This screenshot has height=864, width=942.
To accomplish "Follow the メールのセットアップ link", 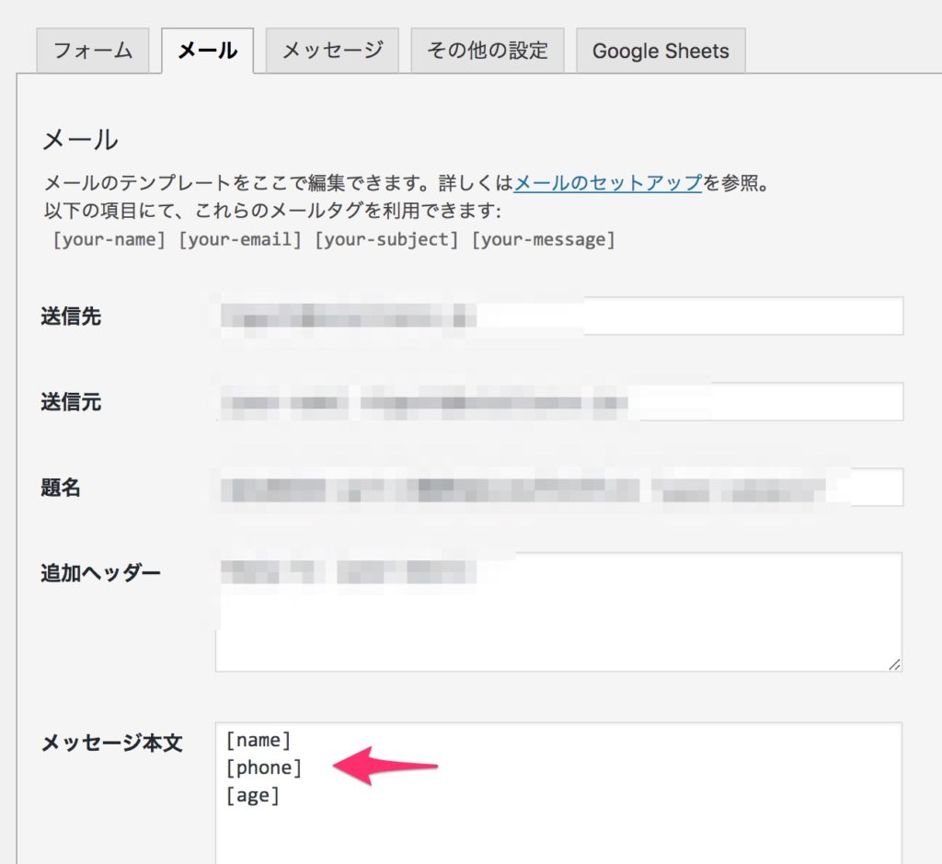I will (608, 182).
